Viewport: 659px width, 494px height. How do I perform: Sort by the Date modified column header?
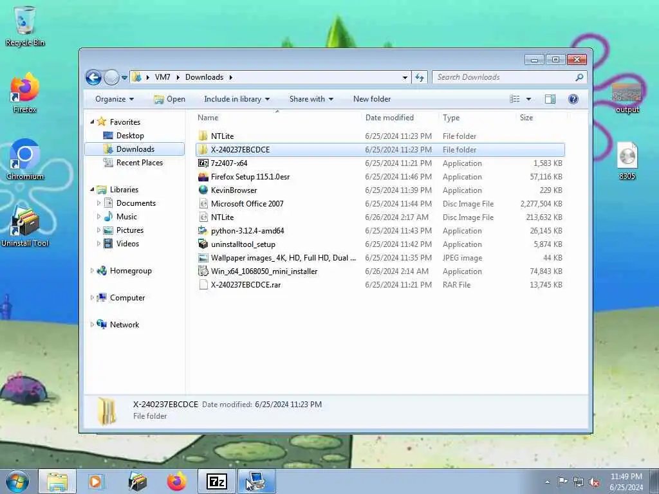pyautogui.click(x=400, y=118)
